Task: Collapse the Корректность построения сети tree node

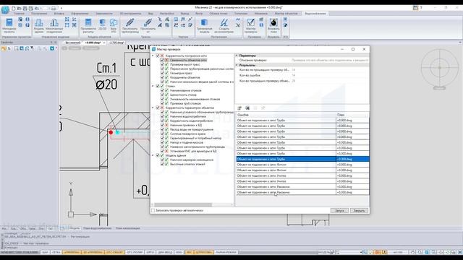Action: coord(153,56)
